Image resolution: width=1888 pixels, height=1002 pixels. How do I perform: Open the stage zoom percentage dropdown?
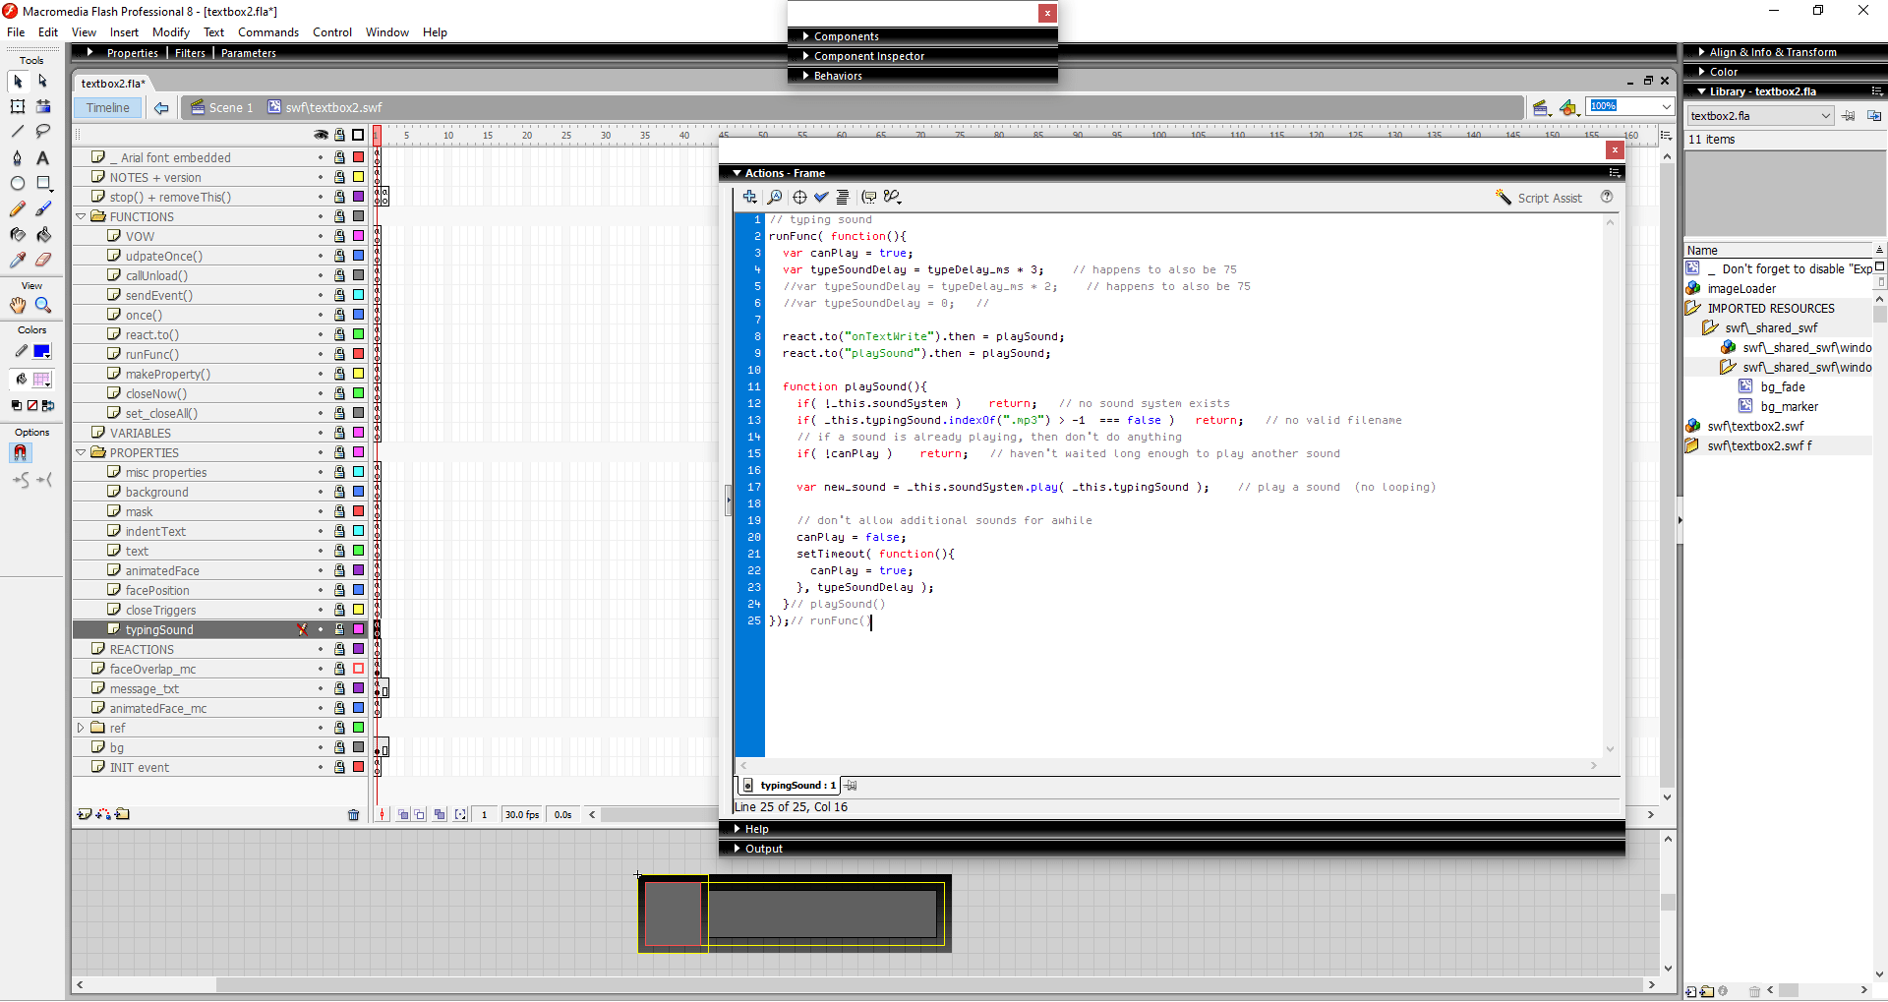click(x=1666, y=106)
